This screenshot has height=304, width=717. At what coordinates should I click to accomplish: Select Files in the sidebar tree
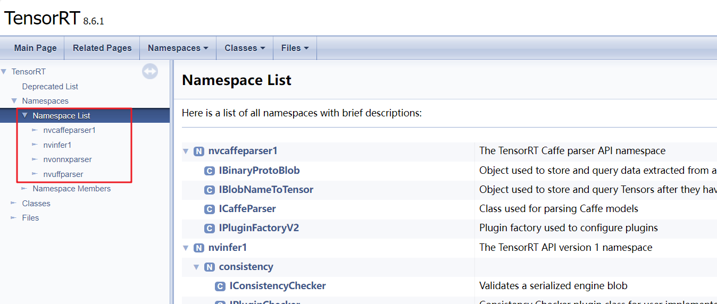point(30,217)
